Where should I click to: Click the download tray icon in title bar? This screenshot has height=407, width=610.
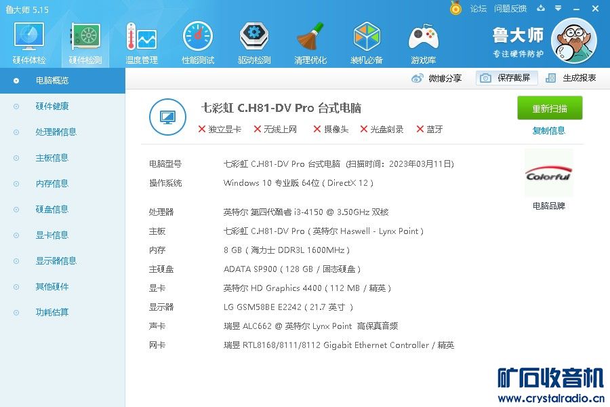coord(541,8)
